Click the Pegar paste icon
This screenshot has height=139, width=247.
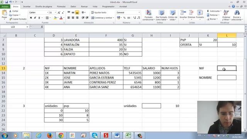tap(4, 13)
